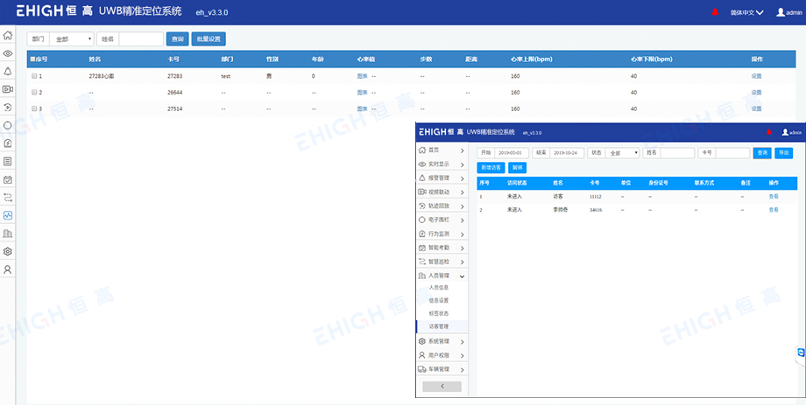Image resolution: width=806 pixels, height=405 pixels.
Task: Select patrol route icon in collapsed sidebar
Action: pyautogui.click(x=7, y=198)
